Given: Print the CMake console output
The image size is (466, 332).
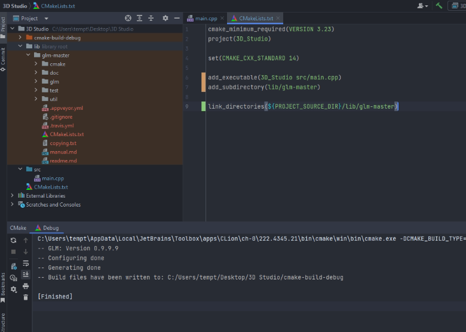Looking at the screenshot, I should [x=26, y=286].
